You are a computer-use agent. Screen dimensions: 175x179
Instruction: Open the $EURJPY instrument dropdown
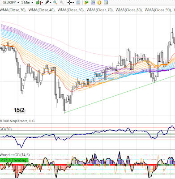(x=11, y=3)
